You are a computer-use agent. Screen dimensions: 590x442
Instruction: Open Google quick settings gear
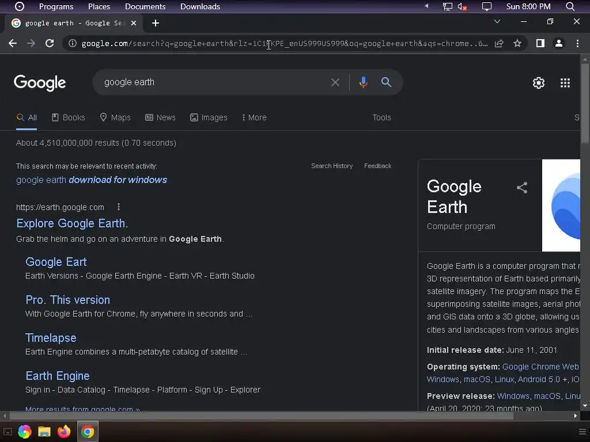pyautogui.click(x=539, y=83)
